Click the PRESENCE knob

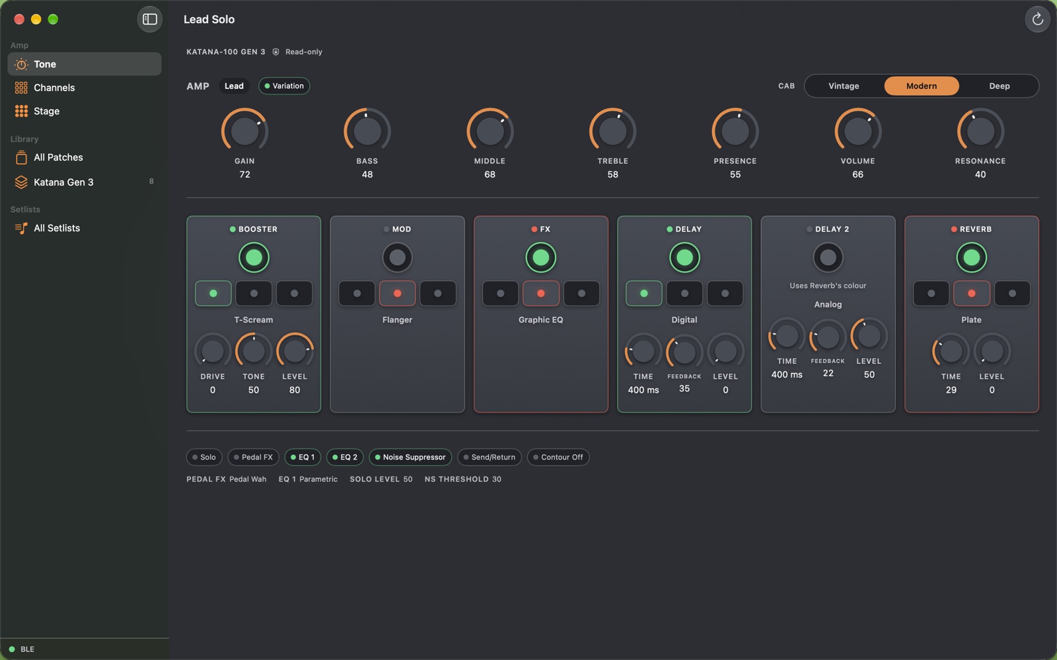[735, 131]
